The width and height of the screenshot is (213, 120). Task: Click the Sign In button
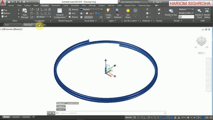click(x=157, y=2)
